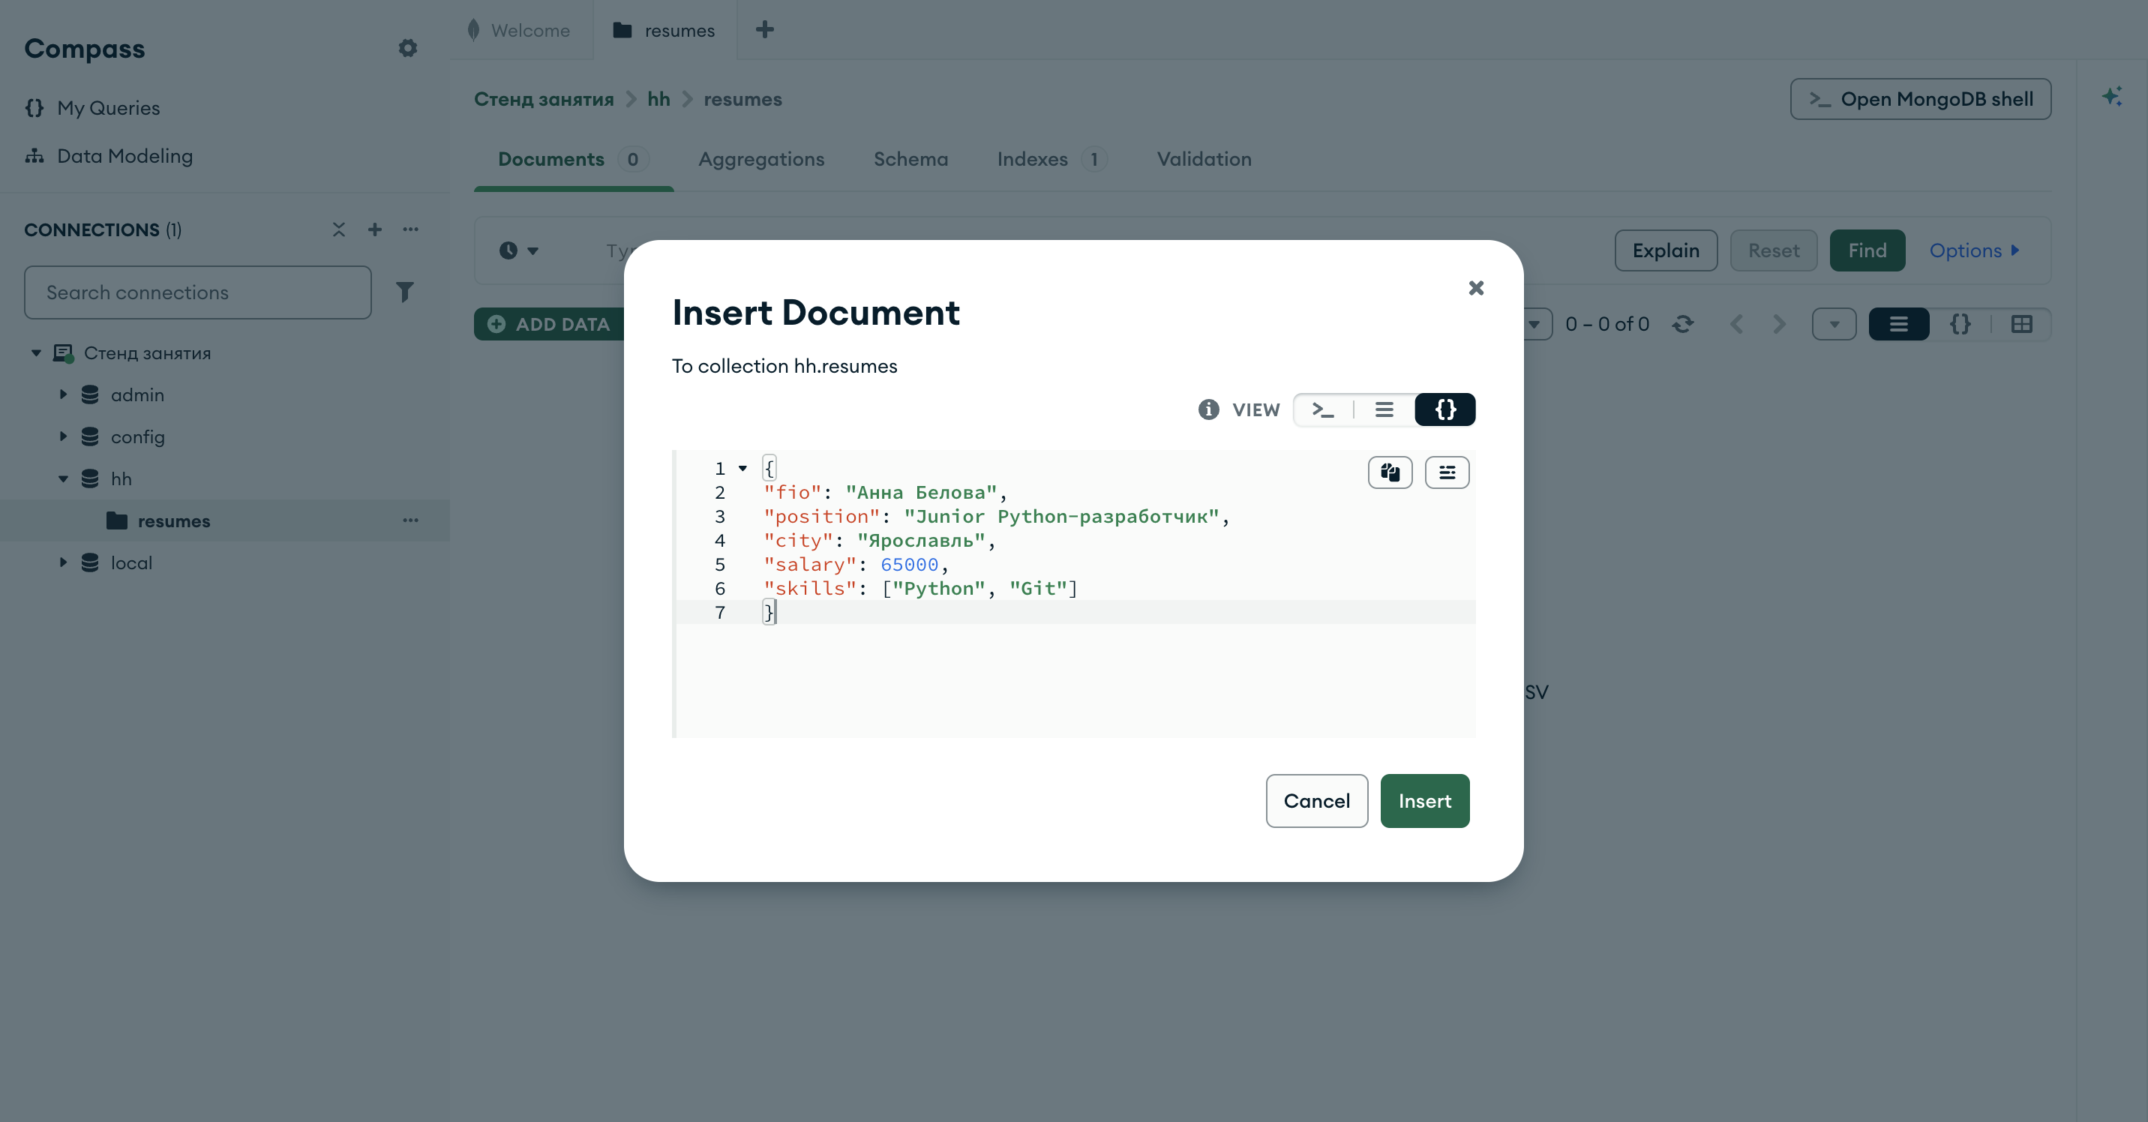Focus the Search connections field

[x=197, y=292]
